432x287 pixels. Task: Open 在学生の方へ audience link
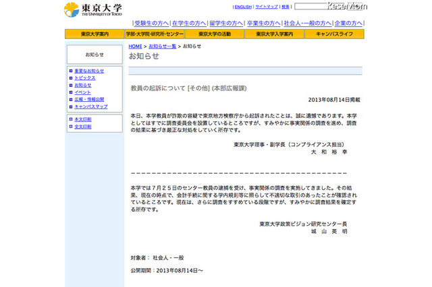(189, 24)
